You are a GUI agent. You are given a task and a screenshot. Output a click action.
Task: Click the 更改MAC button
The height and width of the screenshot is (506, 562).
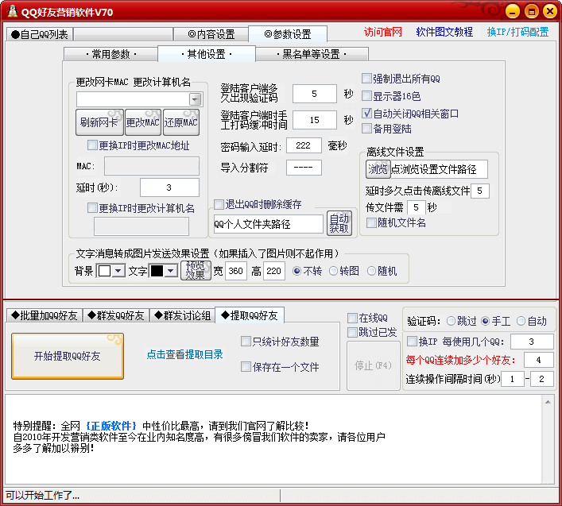[142, 122]
